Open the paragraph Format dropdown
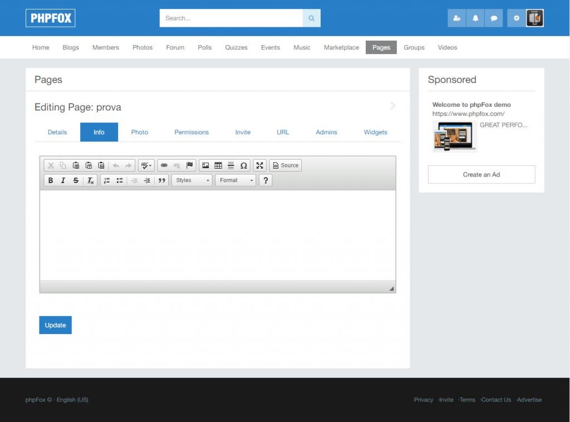Image resolution: width=570 pixels, height=422 pixels. (x=235, y=180)
